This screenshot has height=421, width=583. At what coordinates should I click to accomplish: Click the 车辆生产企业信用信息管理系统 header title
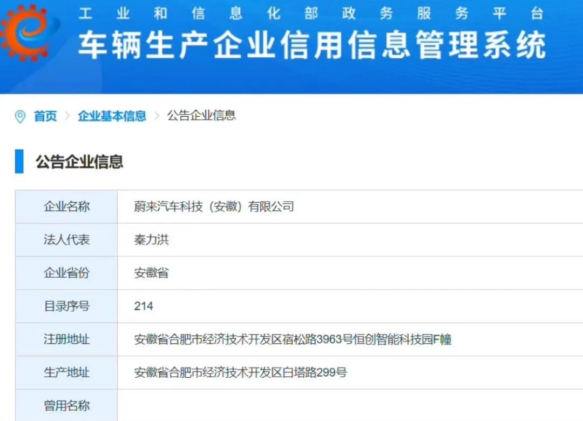click(x=312, y=46)
